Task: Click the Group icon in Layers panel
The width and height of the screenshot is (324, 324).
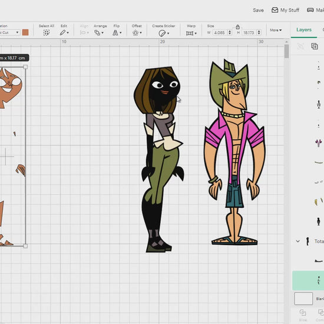Action: [300, 47]
